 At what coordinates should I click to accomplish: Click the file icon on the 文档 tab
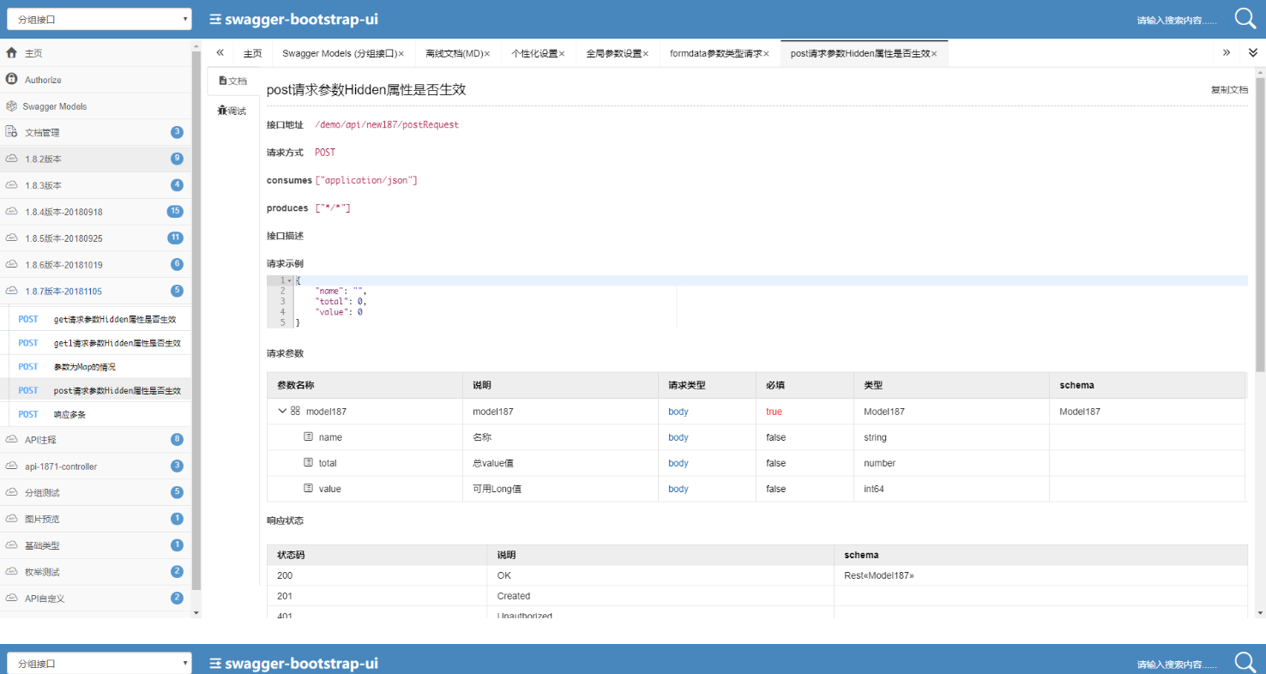[223, 81]
